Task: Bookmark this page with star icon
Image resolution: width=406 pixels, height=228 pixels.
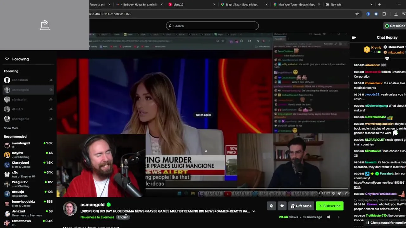Action: (x=357, y=14)
